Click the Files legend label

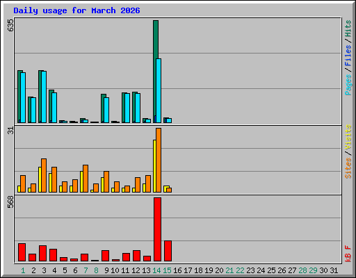click(348, 56)
